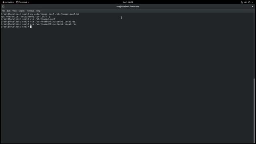The height and width of the screenshot is (144, 256).
Task: Click the Activities foot logo icon
Action: (4, 2)
